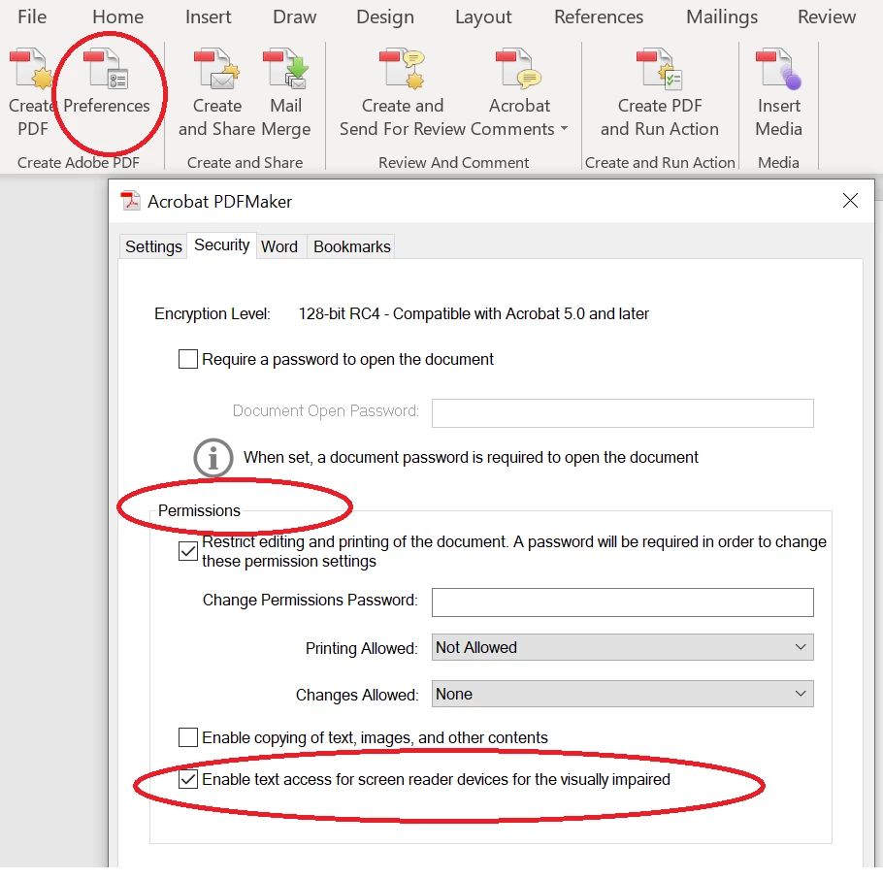Click the Printing Allowed label
The image size is (883, 879).
pyautogui.click(x=362, y=648)
